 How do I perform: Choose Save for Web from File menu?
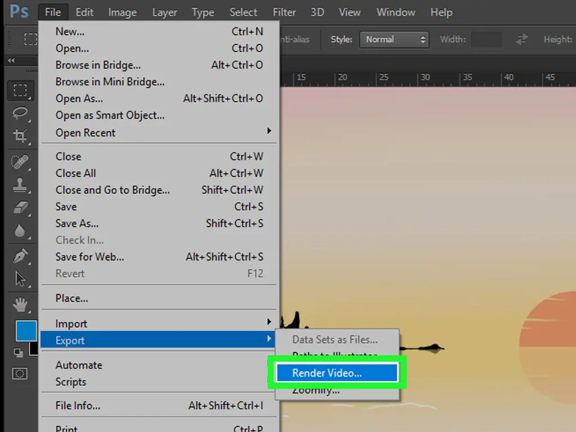pos(90,257)
